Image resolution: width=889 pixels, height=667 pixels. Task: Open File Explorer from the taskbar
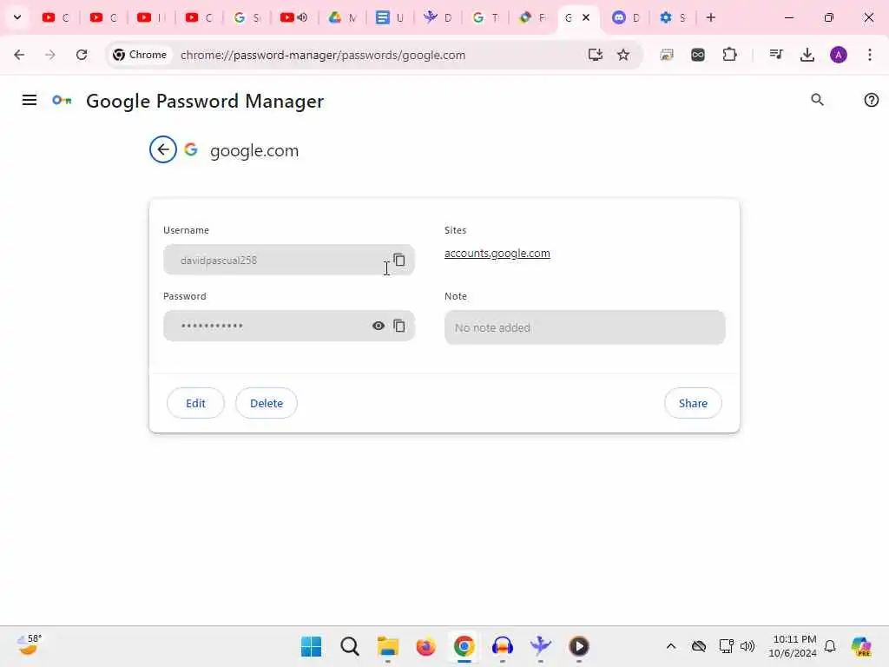coord(388,646)
